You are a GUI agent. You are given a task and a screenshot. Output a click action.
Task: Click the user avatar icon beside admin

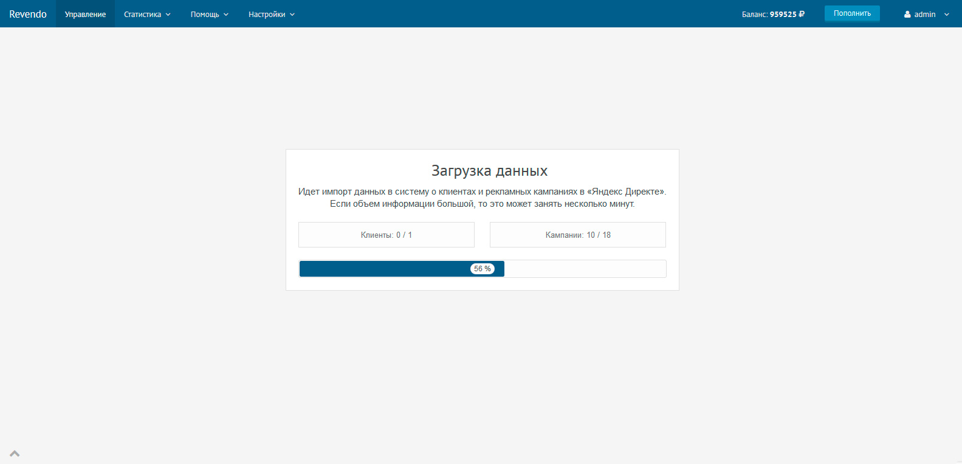click(907, 15)
